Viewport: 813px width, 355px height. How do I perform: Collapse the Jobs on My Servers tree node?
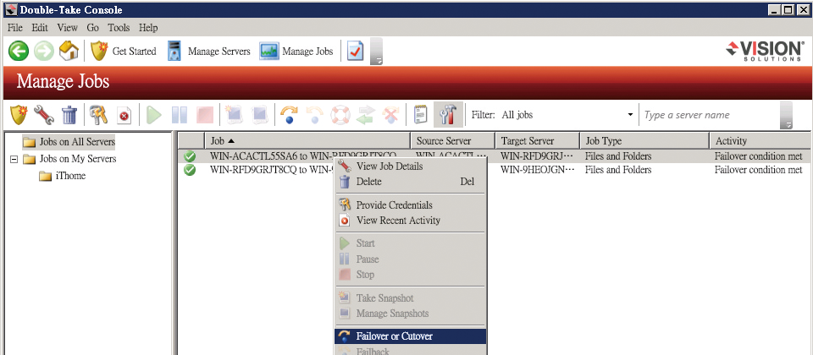[x=14, y=159]
